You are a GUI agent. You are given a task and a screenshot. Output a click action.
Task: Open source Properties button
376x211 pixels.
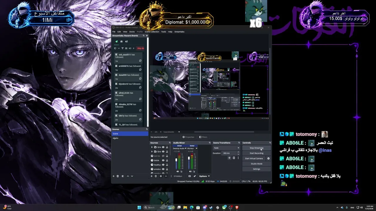[188, 137]
